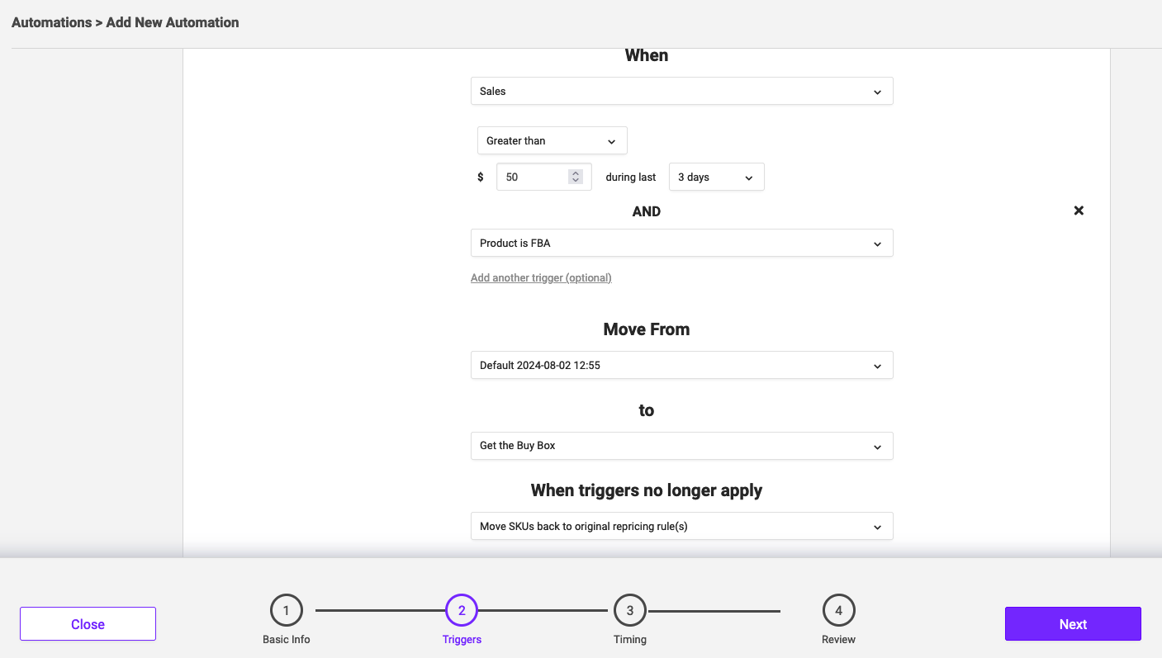This screenshot has width=1162, height=658.
Task: Open the Get the Buy Box dropdown
Action: pyautogui.click(x=681, y=445)
